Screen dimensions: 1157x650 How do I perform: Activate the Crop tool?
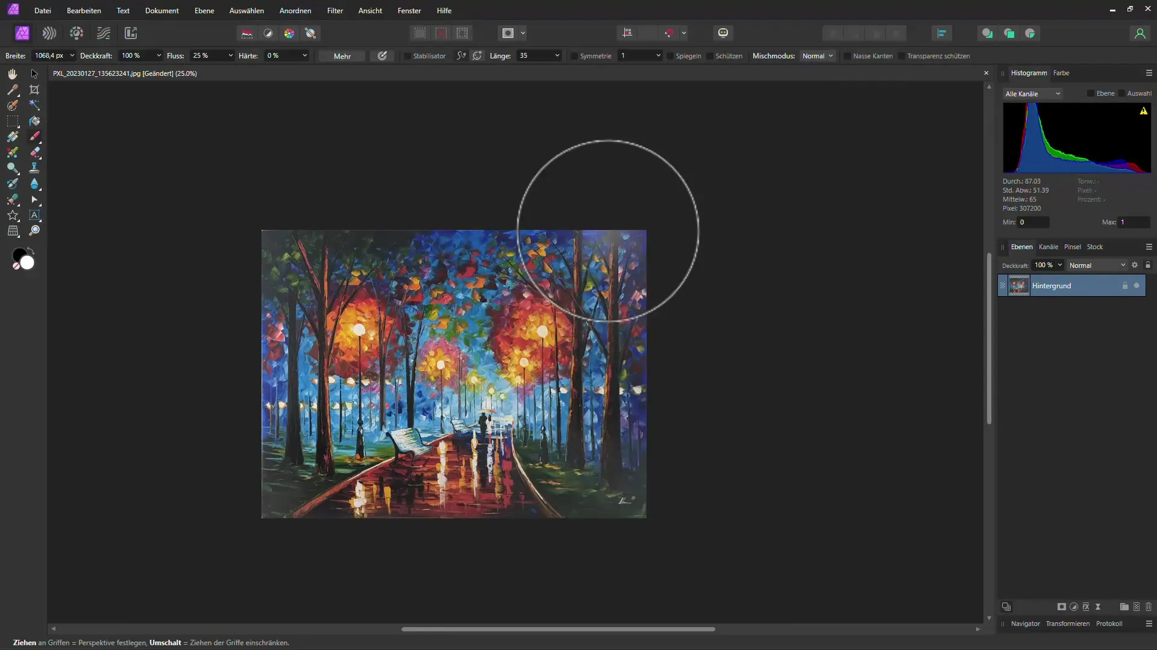pos(34,90)
